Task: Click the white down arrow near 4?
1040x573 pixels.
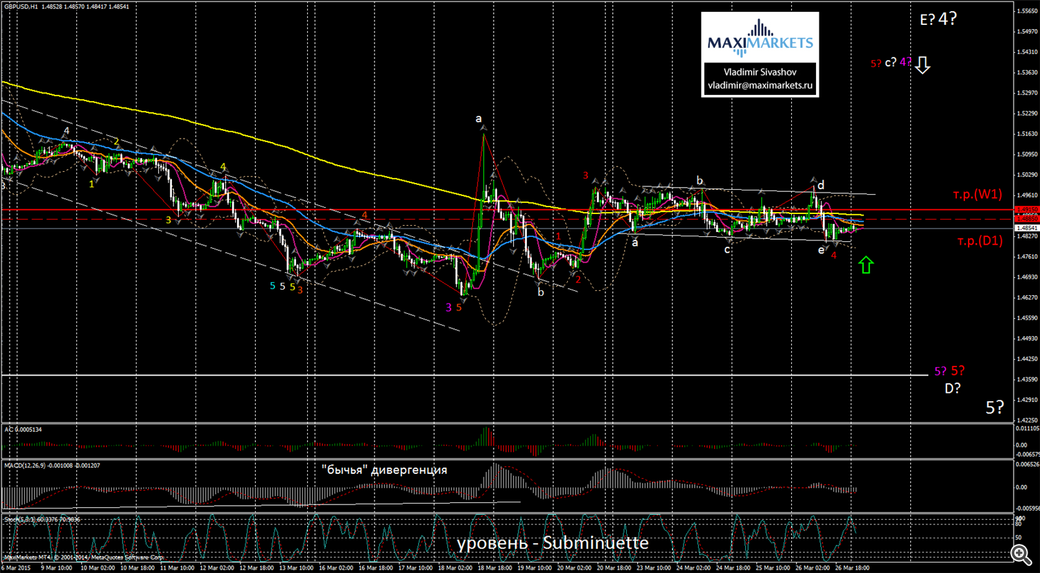Action: click(922, 65)
